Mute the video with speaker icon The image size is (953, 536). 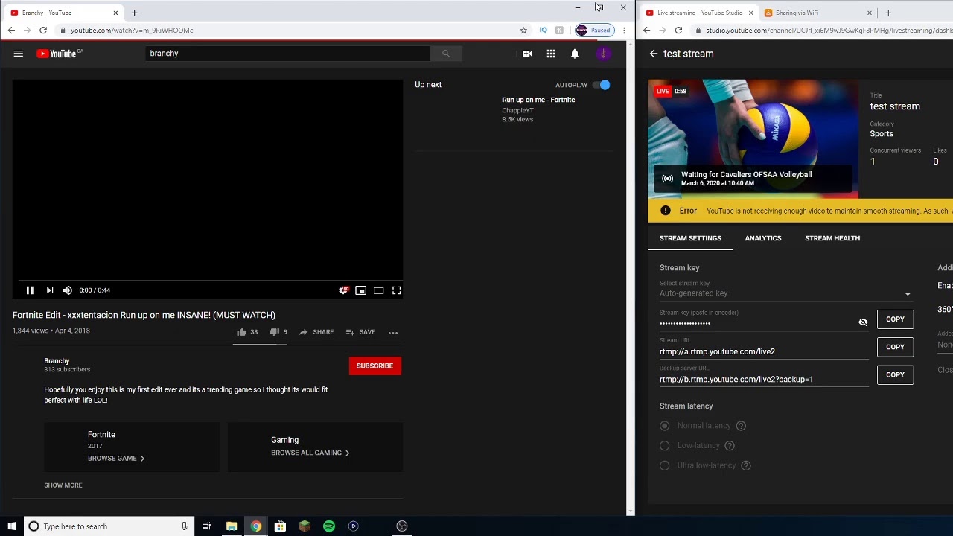[67, 290]
